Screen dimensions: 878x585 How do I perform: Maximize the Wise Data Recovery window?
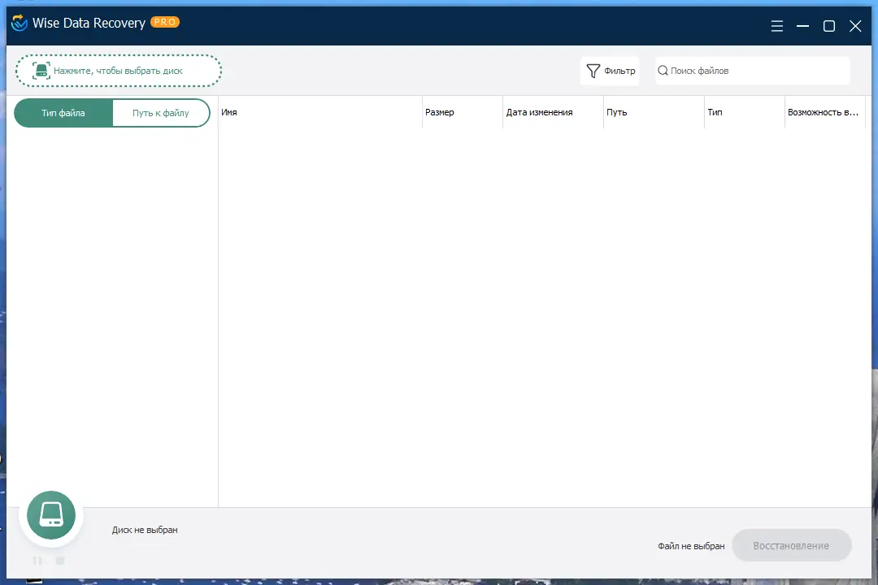pos(828,26)
